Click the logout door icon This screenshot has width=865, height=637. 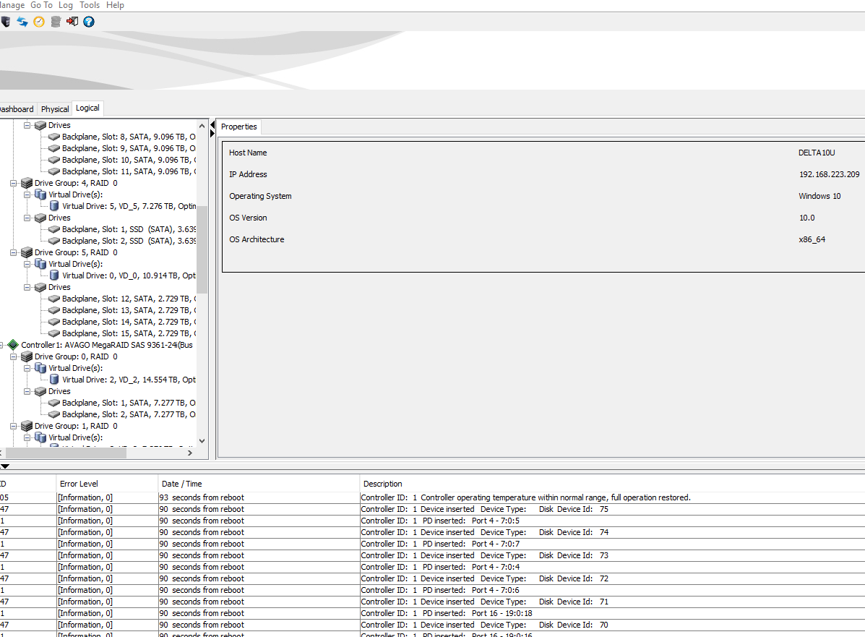[x=72, y=22]
